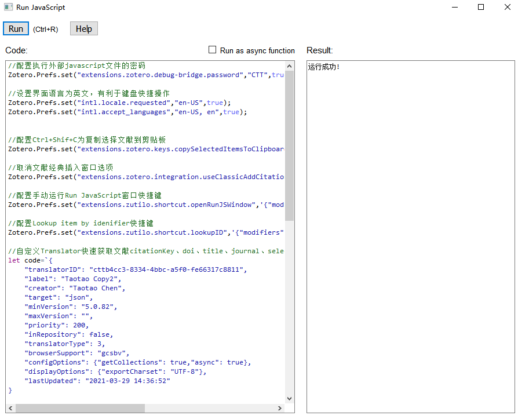Click the vertical scrollbar up arrow
Image resolution: width=518 pixels, height=419 pixels.
(x=290, y=65)
